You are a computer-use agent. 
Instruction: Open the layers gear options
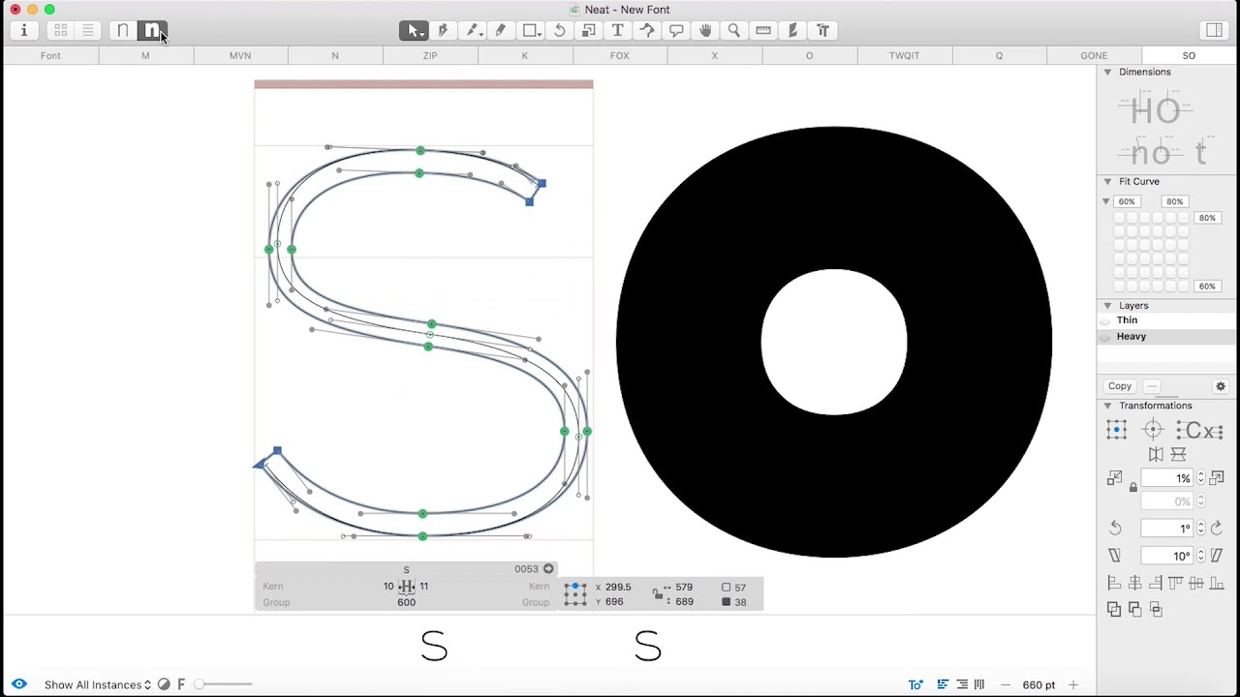click(x=1221, y=386)
